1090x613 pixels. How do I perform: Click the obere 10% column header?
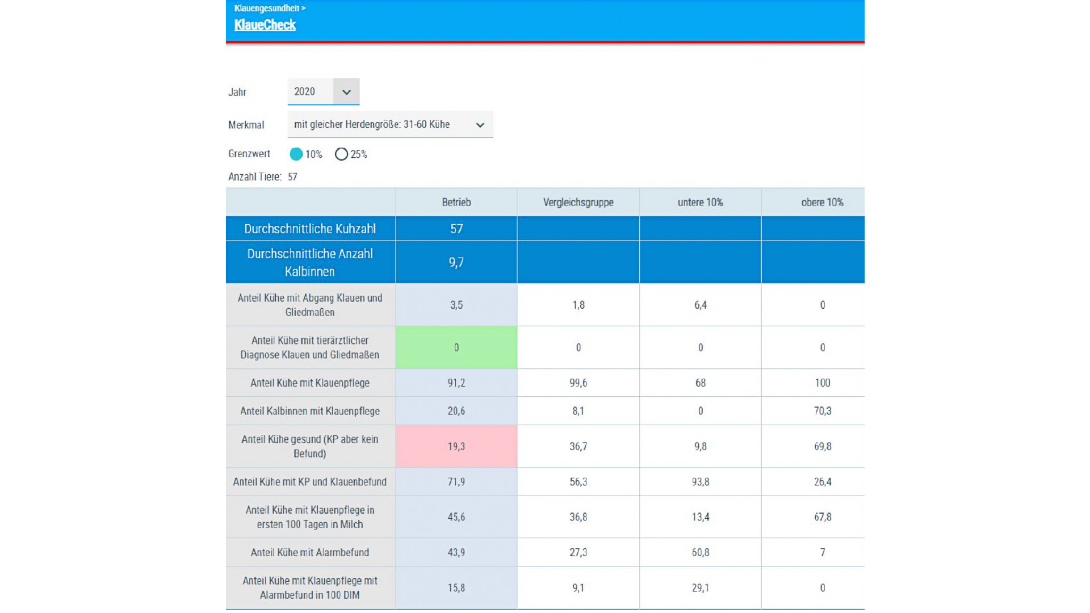[x=821, y=202]
